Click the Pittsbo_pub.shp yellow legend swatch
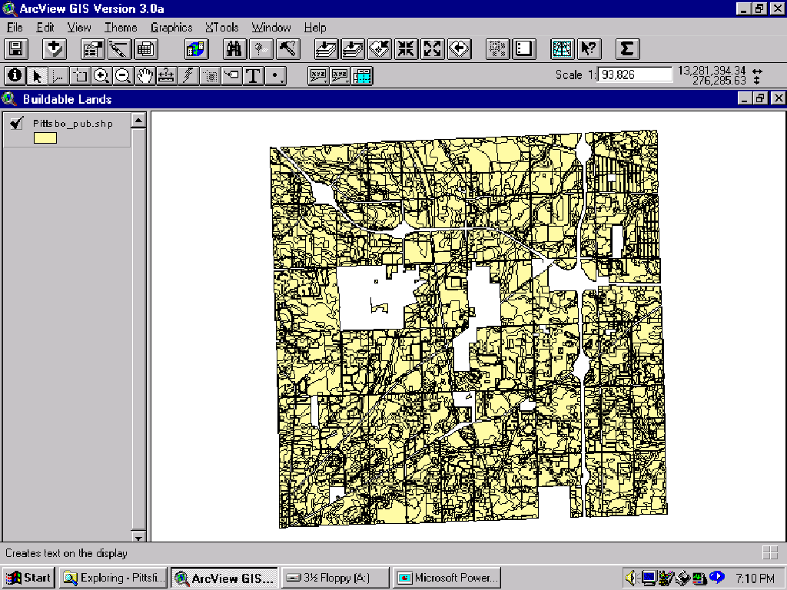The width and height of the screenshot is (787, 590). point(45,138)
